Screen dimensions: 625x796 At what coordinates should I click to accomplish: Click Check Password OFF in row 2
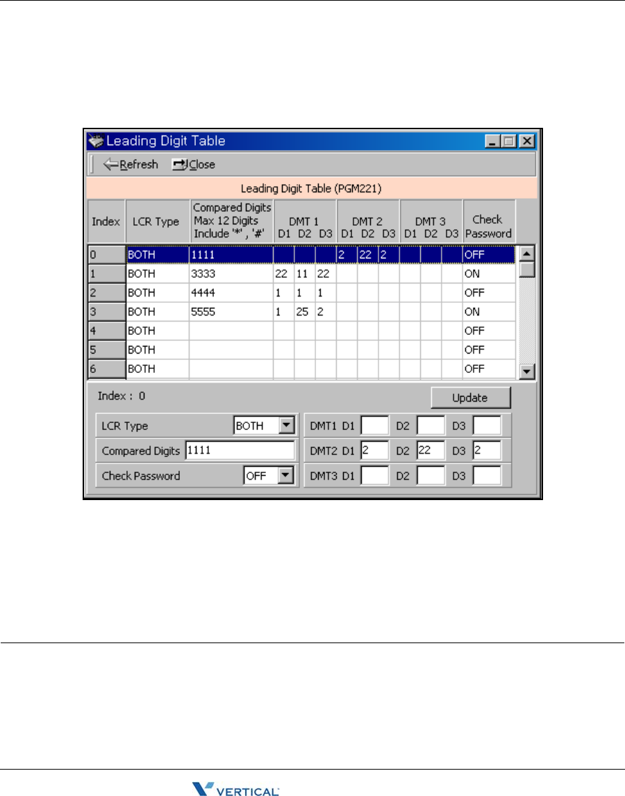[488, 293]
